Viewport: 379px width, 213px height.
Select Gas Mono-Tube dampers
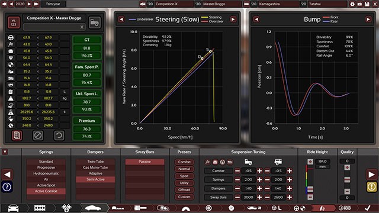point(95,167)
